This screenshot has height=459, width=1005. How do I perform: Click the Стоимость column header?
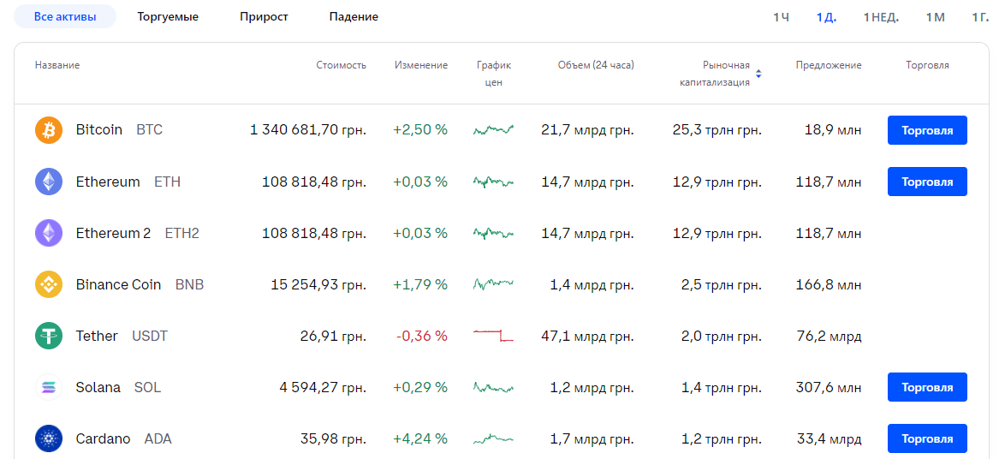(x=341, y=65)
